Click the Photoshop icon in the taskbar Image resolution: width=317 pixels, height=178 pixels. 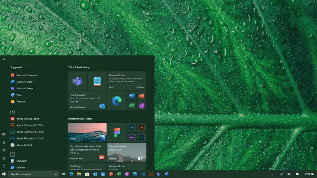point(142,174)
